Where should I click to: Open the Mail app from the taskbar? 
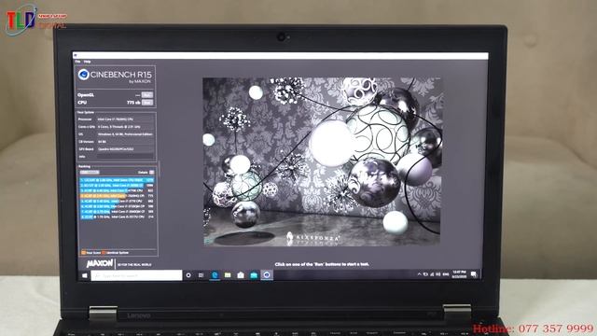(254, 275)
